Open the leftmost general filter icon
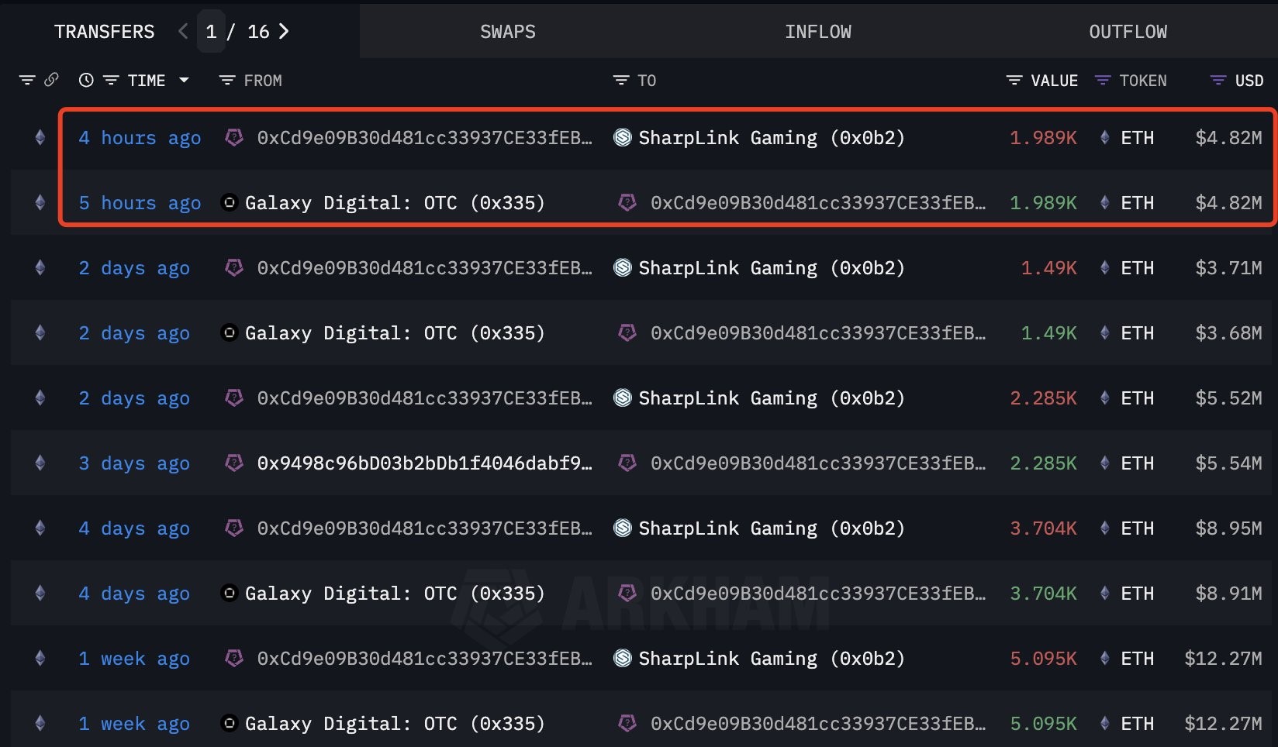Viewport: 1278px width, 747px height. tap(27, 80)
